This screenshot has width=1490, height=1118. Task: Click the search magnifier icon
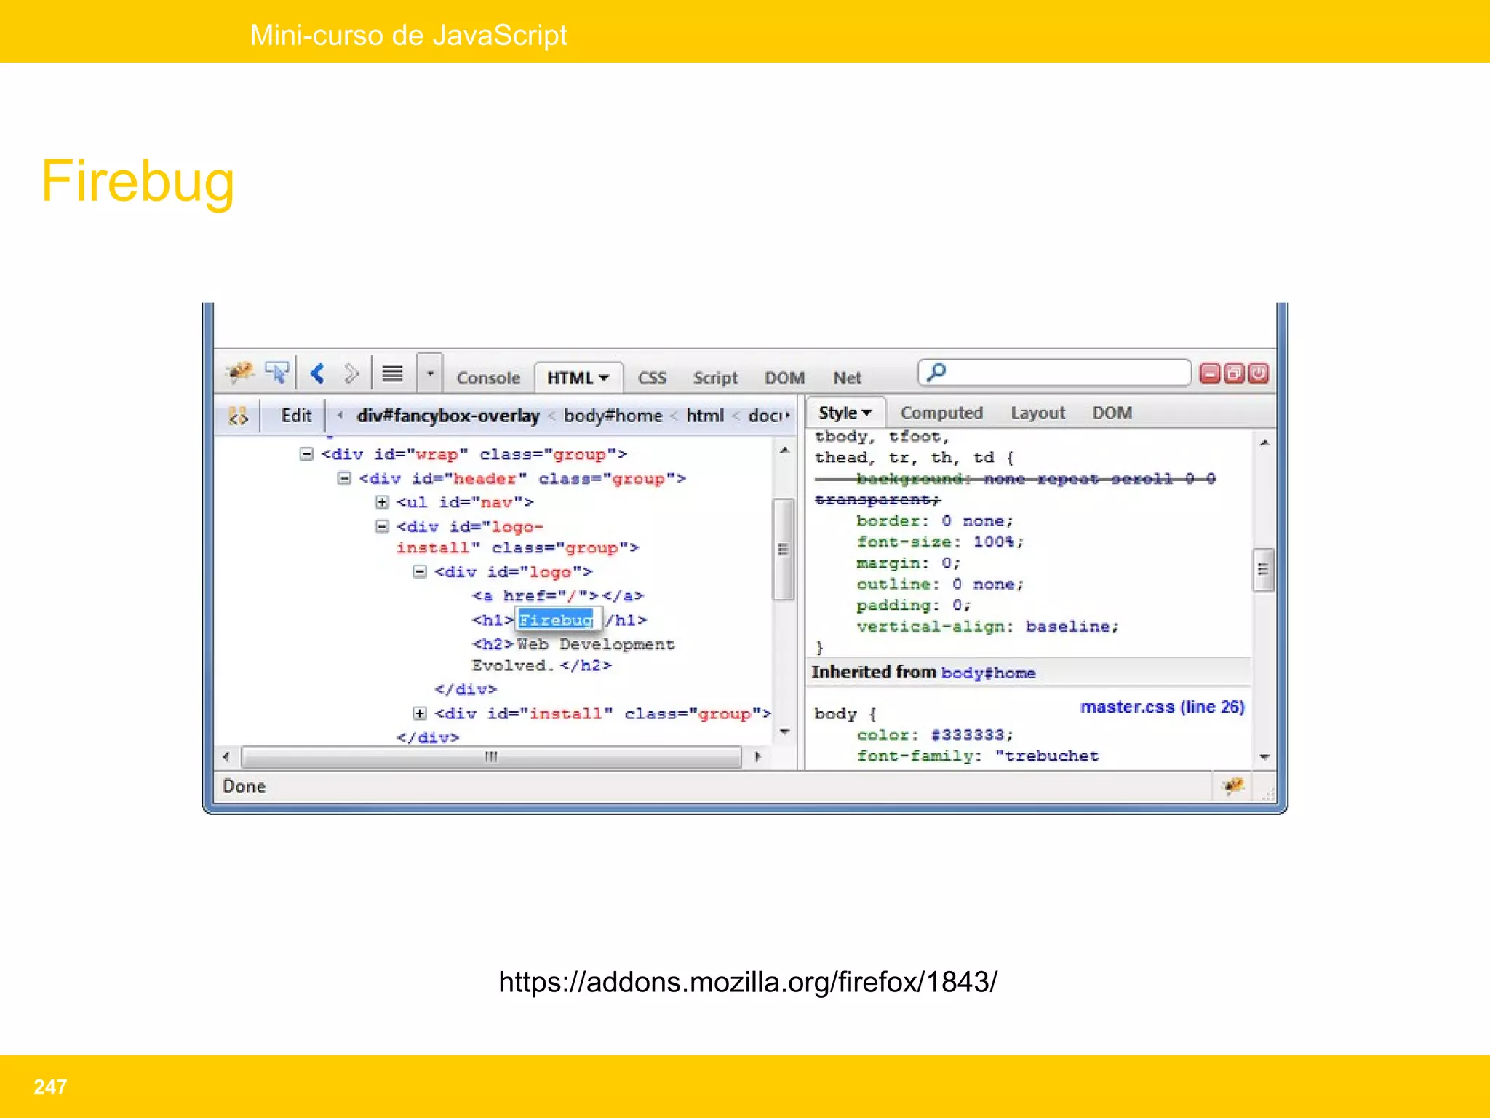[x=936, y=373]
